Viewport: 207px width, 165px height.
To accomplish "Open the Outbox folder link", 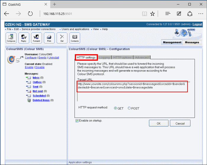I will (x=37, y=82).
